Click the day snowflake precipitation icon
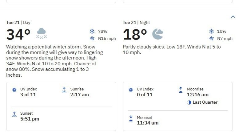Screen dimensions: 239x134 coord(92,31)
